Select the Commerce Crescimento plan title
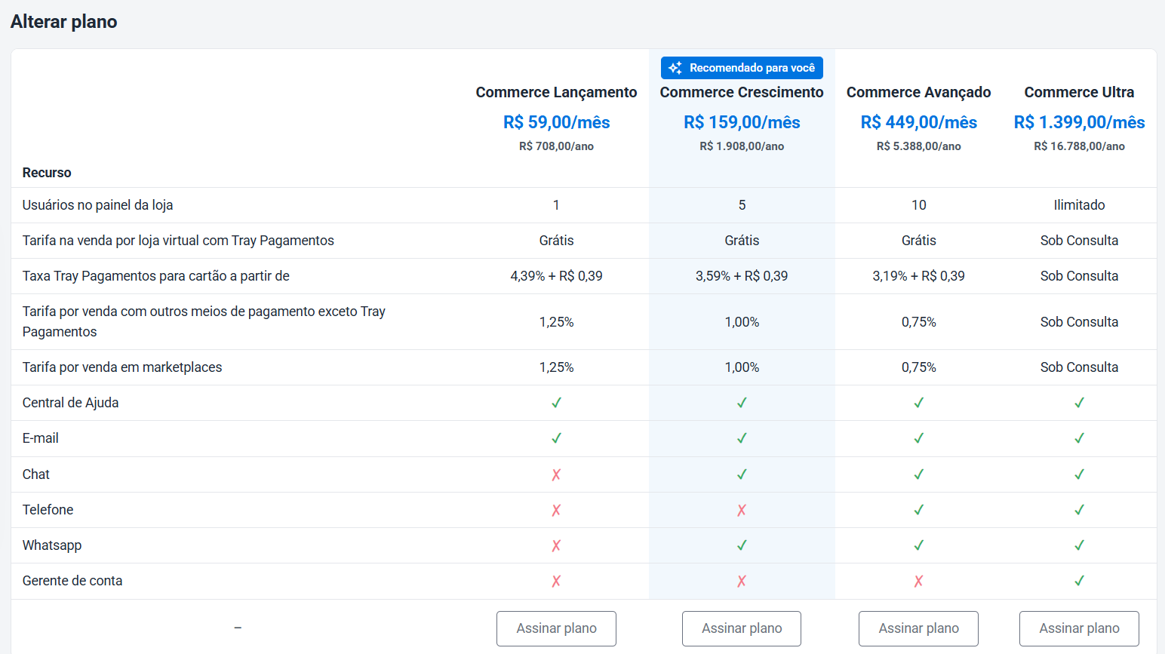 pos(742,92)
